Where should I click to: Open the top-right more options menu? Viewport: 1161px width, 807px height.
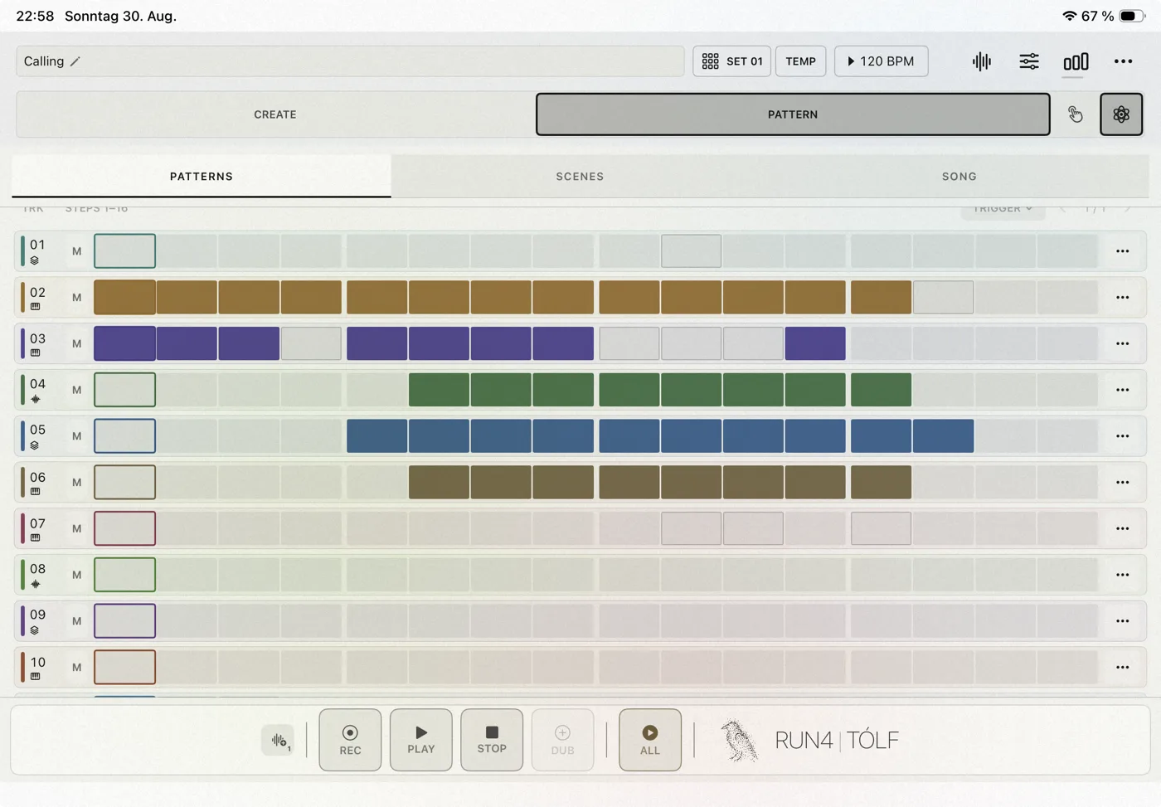pyautogui.click(x=1123, y=61)
